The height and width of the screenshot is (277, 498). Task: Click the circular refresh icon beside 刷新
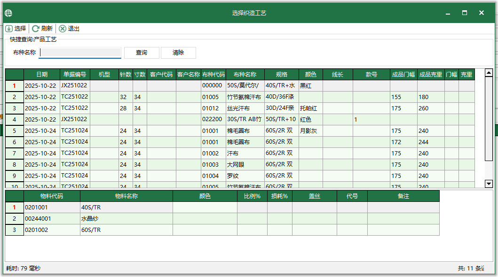point(35,28)
